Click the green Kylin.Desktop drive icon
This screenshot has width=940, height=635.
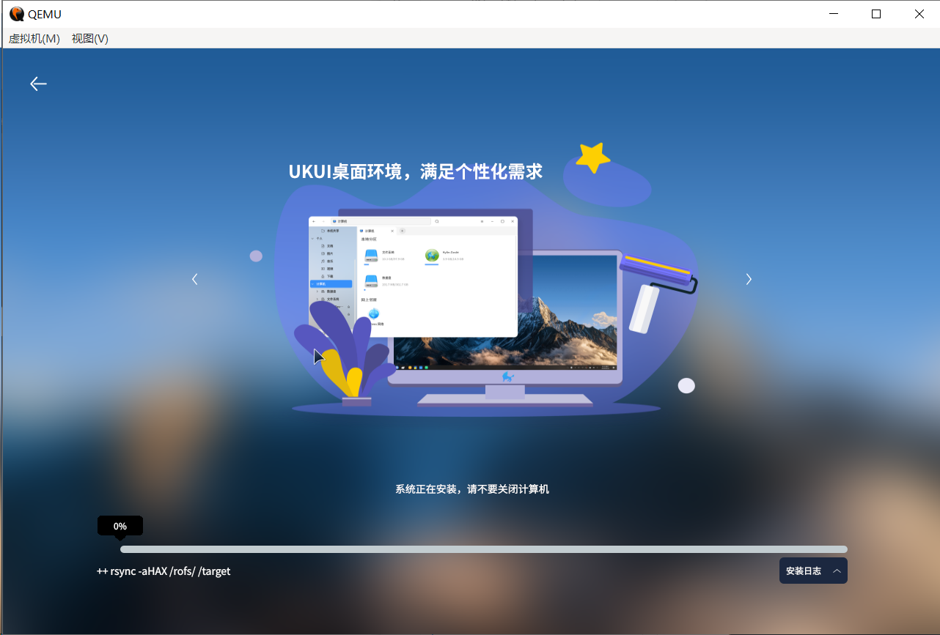click(x=432, y=255)
